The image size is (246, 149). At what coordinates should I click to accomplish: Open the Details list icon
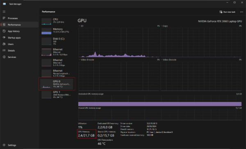pos(4,51)
